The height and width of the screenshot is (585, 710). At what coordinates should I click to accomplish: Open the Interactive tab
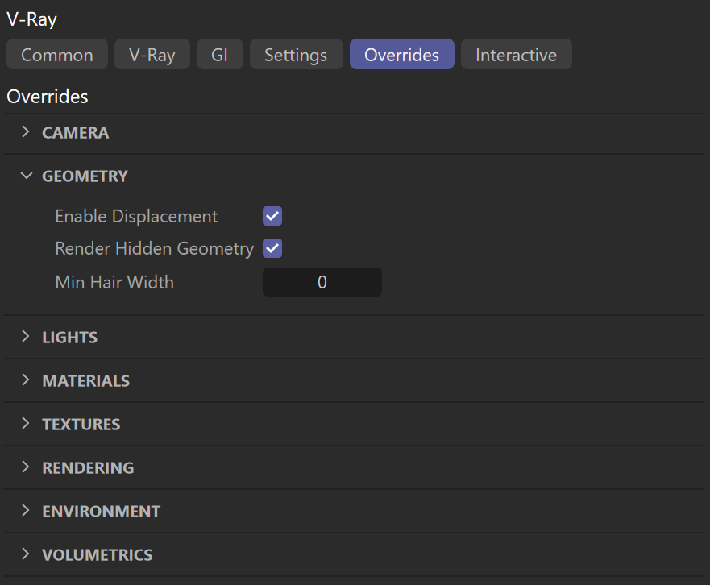coord(517,54)
